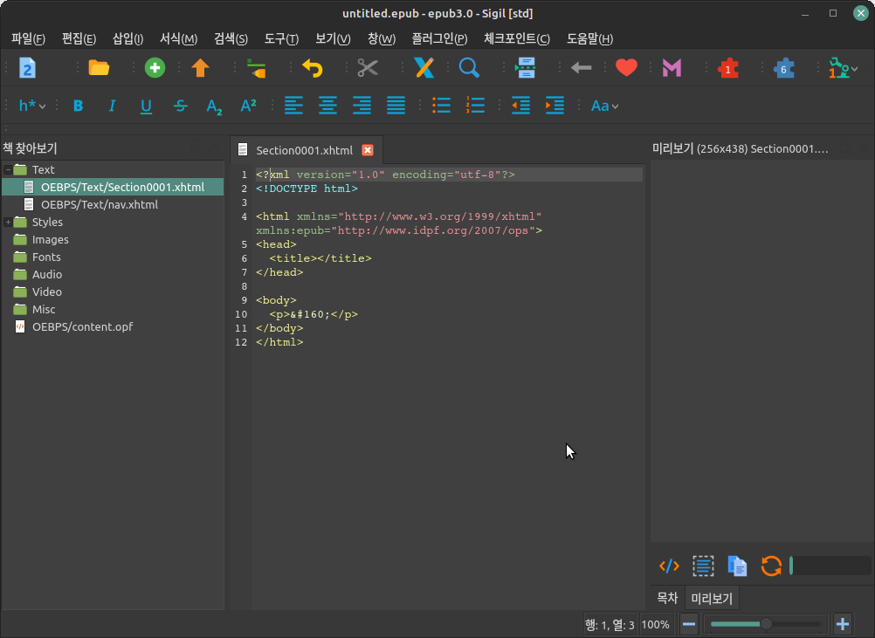Zoom out with the minus button

689,624
